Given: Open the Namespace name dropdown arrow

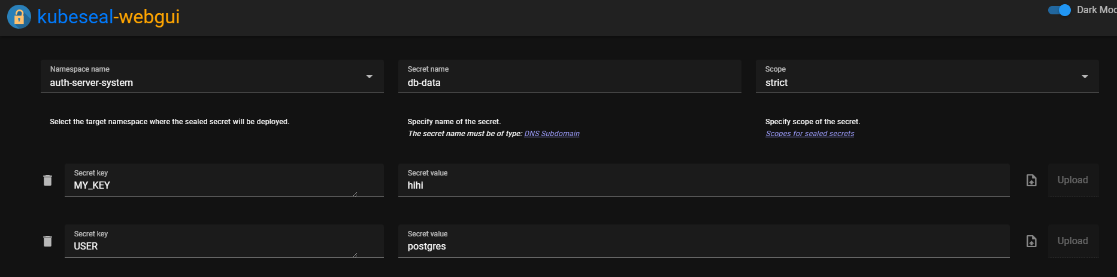Looking at the screenshot, I should 370,76.
